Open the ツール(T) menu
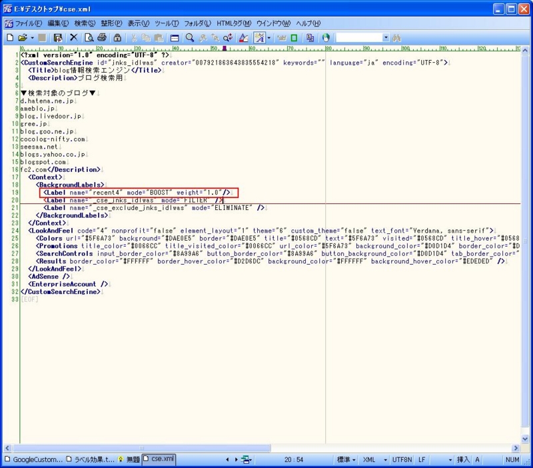 [x=167, y=23]
